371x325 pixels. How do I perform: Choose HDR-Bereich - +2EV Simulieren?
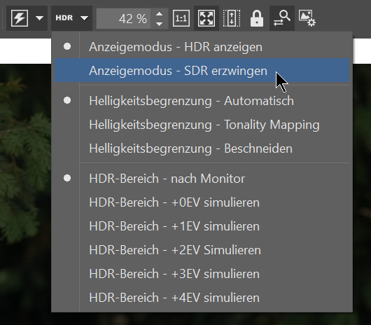click(x=202, y=250)
